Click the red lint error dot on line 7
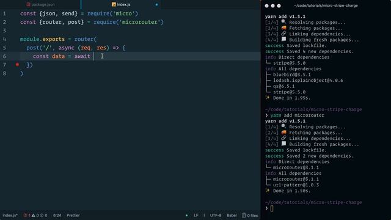 click(17, 65)
